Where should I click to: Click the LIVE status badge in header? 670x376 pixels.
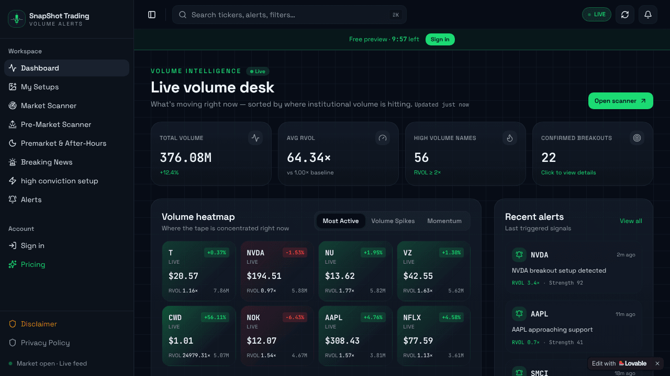click(597, 15)
